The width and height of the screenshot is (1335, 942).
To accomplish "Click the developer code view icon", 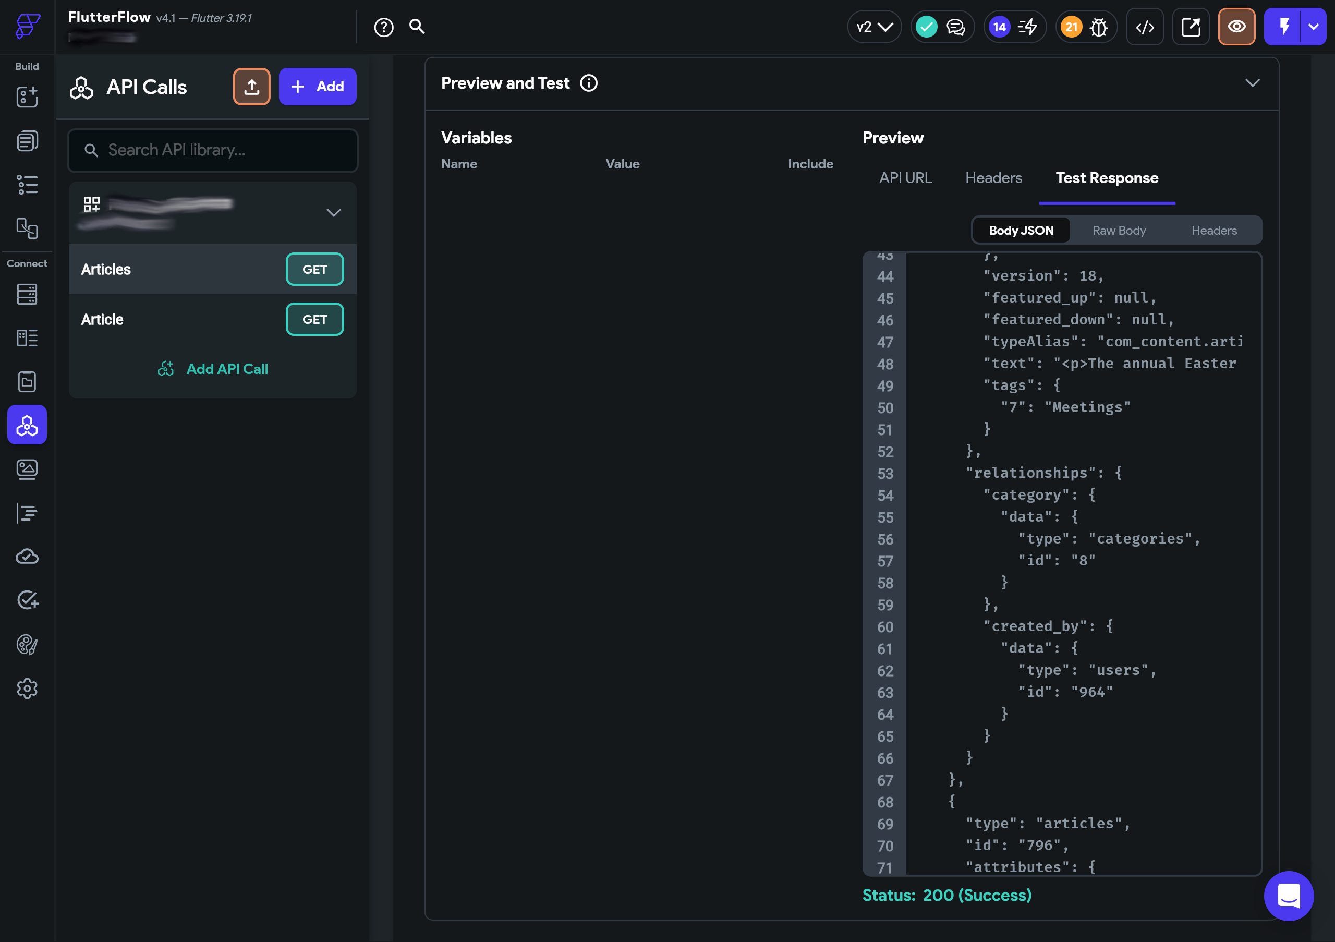I will point(1144,27).
